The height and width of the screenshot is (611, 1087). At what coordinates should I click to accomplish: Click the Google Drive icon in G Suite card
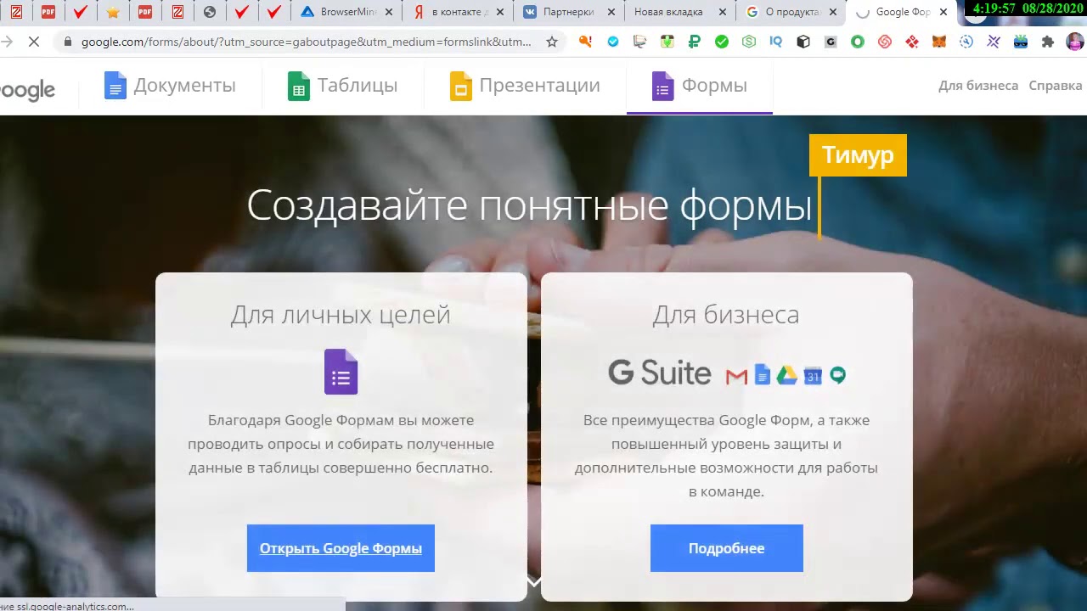(787, 375)
